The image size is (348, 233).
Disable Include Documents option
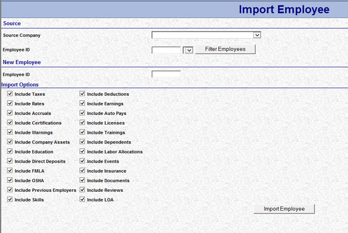[82, 180]
